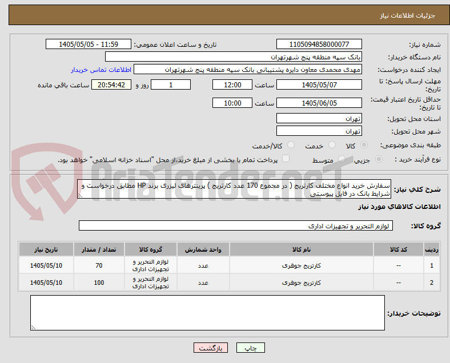The width and height of the screenshot is (450, 363).
Task: Click the remaining time 20:54:42 field
Action: click(111, 84)
